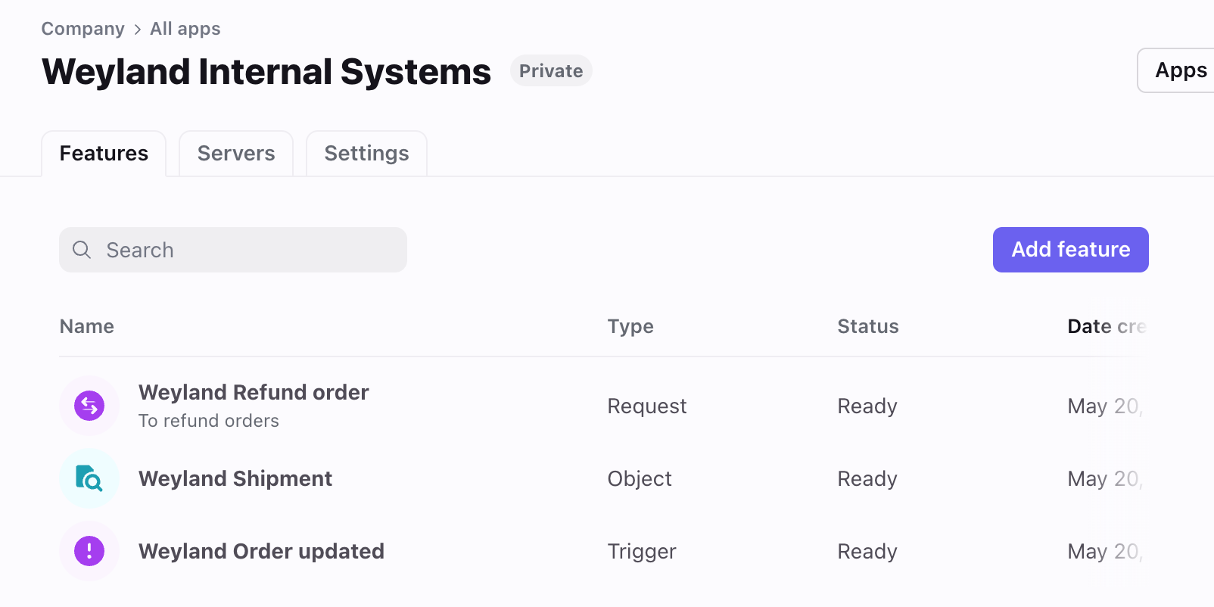The height and width of the screenshot is (607, 1214).
Task: Click the Type column header
Action: (x=630, y=326)
